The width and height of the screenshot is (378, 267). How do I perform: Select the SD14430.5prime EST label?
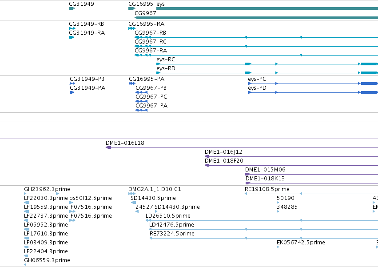pyautogui.click(x=153, y=198)
